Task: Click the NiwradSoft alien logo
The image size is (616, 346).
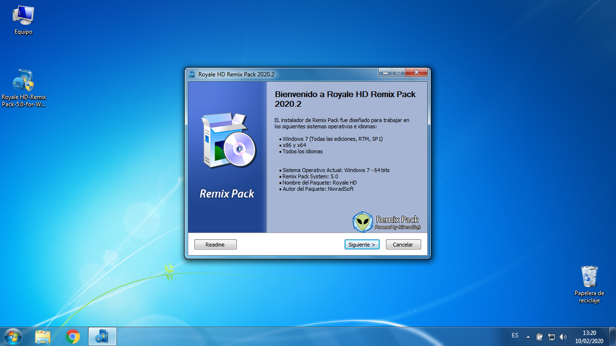Action: 363,222
